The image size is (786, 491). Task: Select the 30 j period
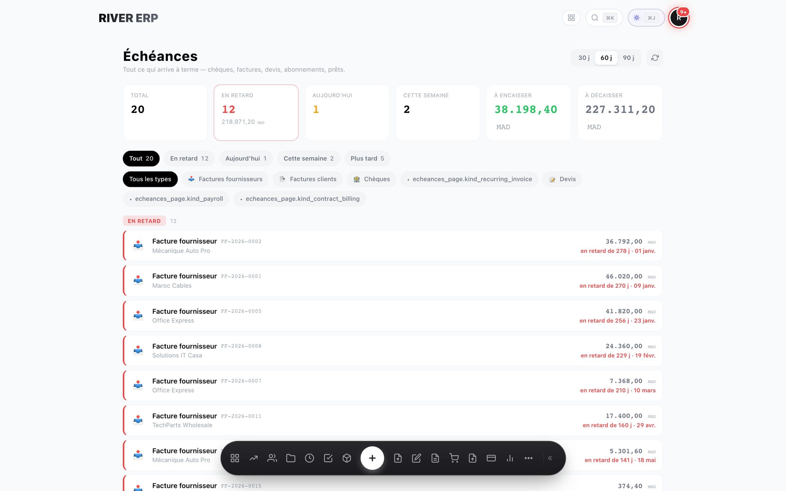[584, 58]
